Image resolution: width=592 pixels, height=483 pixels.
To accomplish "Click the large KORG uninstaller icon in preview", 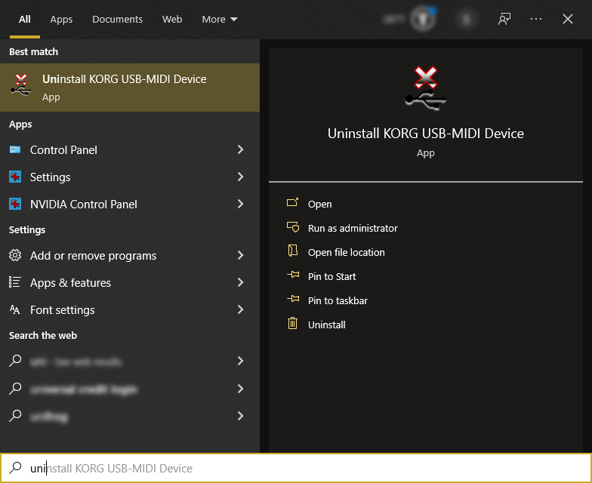I will pos(426,89).
